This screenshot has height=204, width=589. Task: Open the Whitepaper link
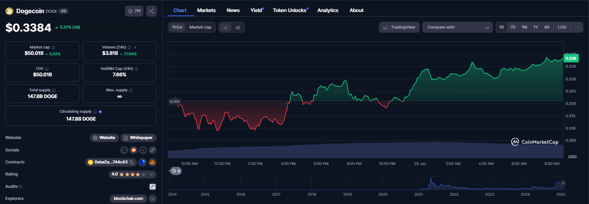tap(138, 138)
